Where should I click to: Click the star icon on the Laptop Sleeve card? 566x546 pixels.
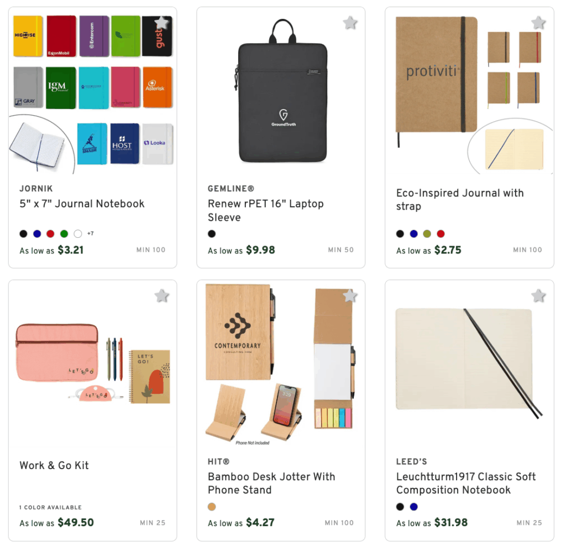349,23
